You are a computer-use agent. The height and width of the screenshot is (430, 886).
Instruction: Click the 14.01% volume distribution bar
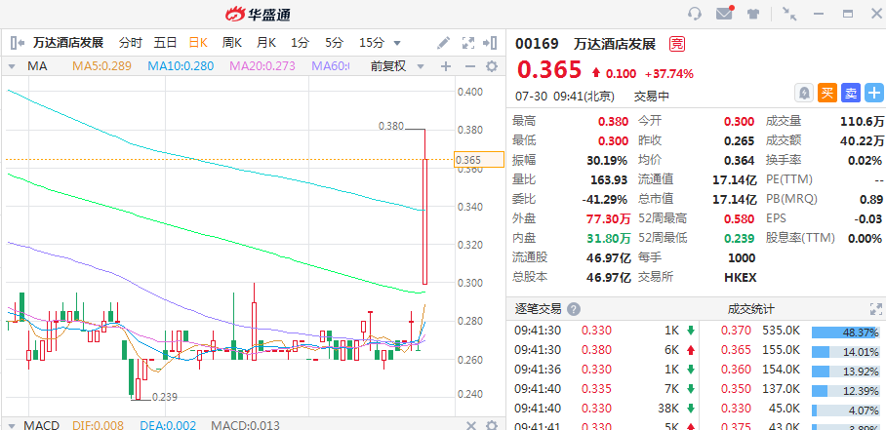[x=846, y=352]
